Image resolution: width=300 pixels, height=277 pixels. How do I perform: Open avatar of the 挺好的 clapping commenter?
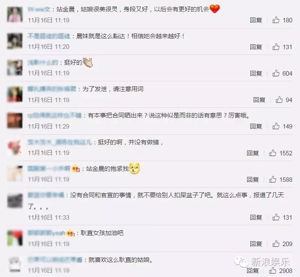15,68
